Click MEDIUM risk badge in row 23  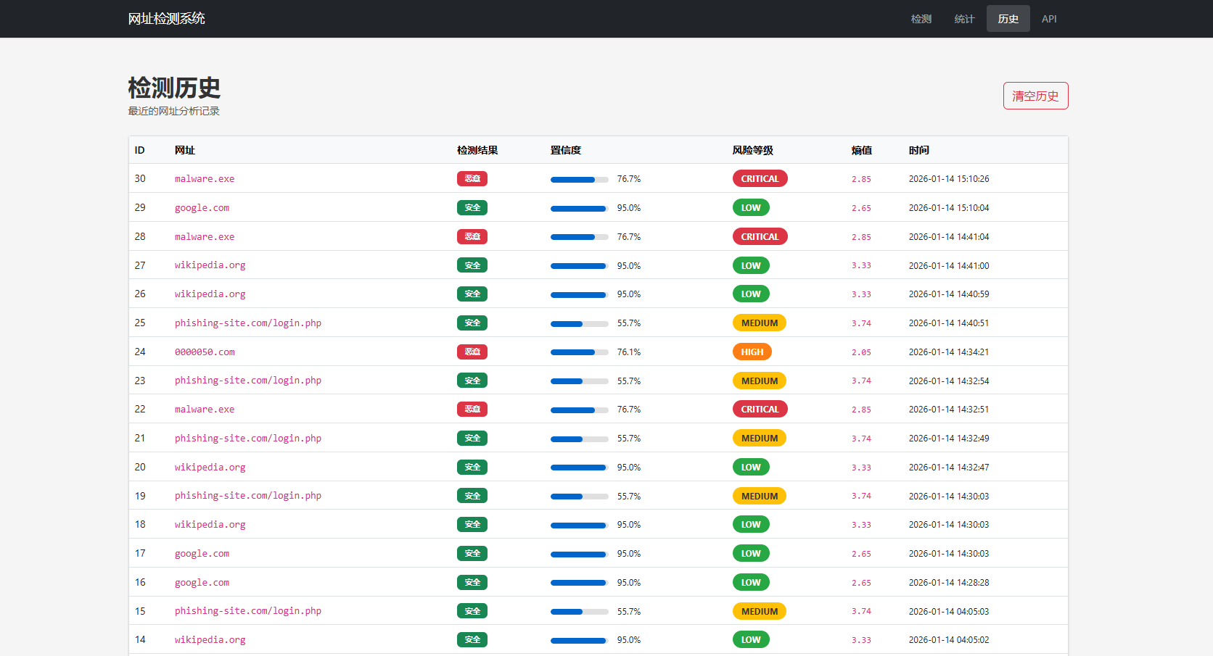pos(760,381)
